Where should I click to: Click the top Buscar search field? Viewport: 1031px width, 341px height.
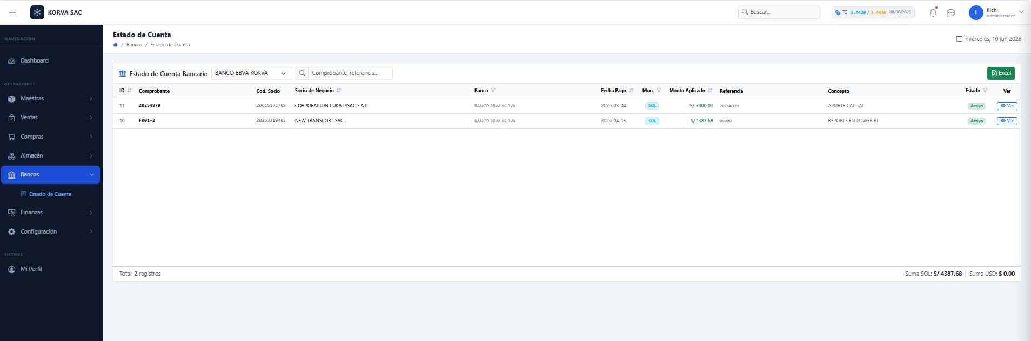(x=779, y=12)
